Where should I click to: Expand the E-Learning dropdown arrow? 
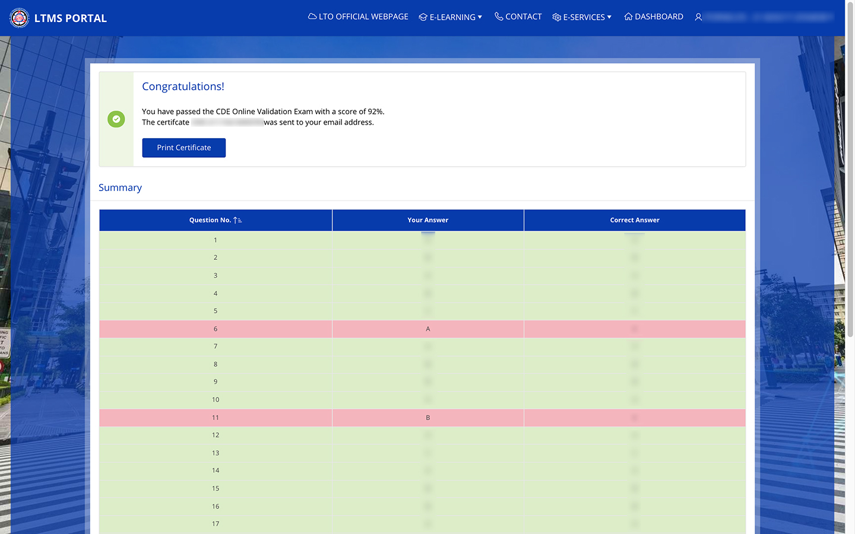coord(480,17)
